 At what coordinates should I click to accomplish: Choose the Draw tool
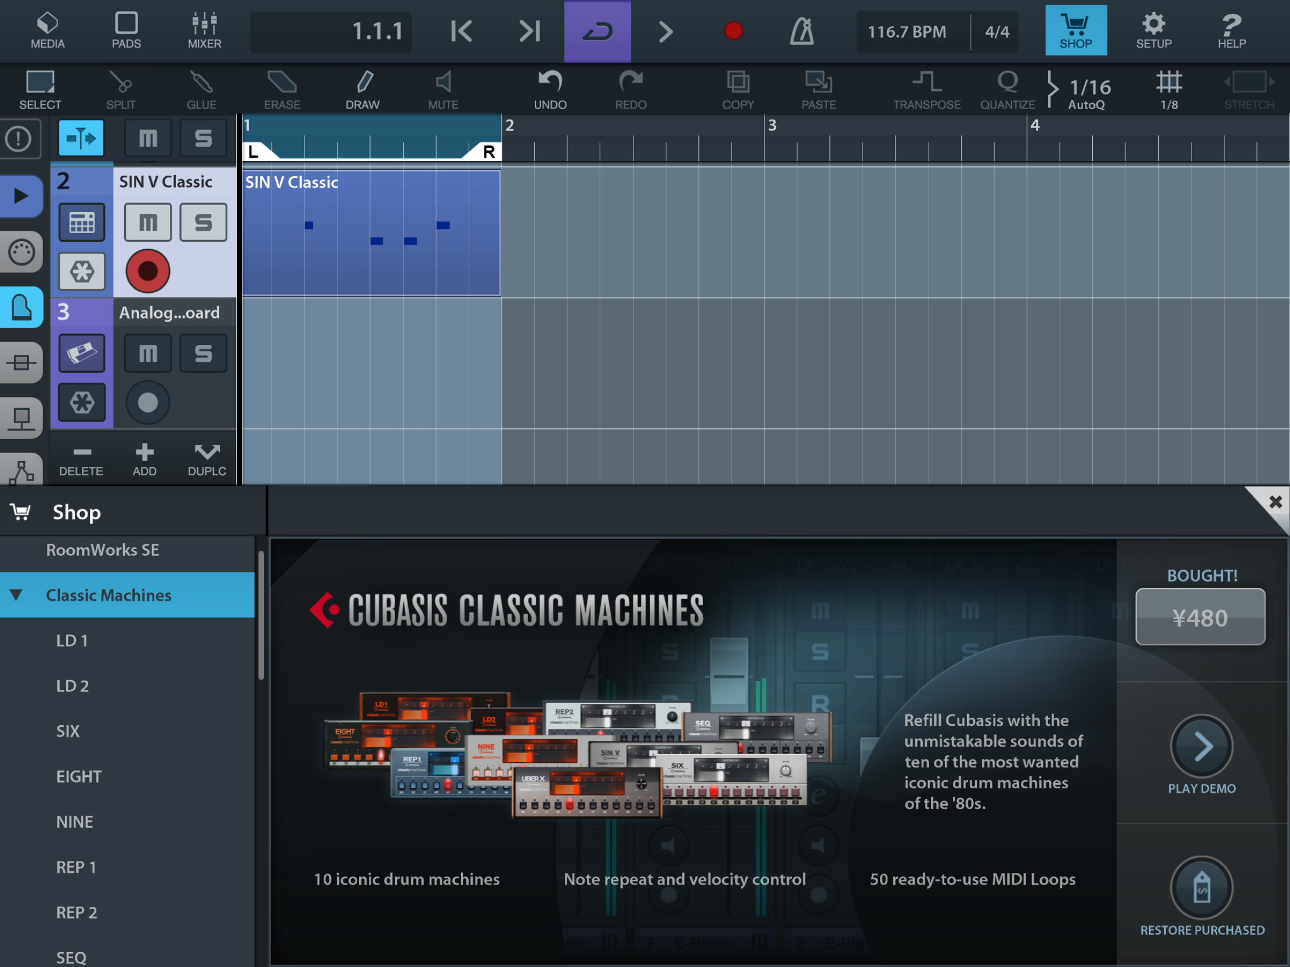[363, 90]
